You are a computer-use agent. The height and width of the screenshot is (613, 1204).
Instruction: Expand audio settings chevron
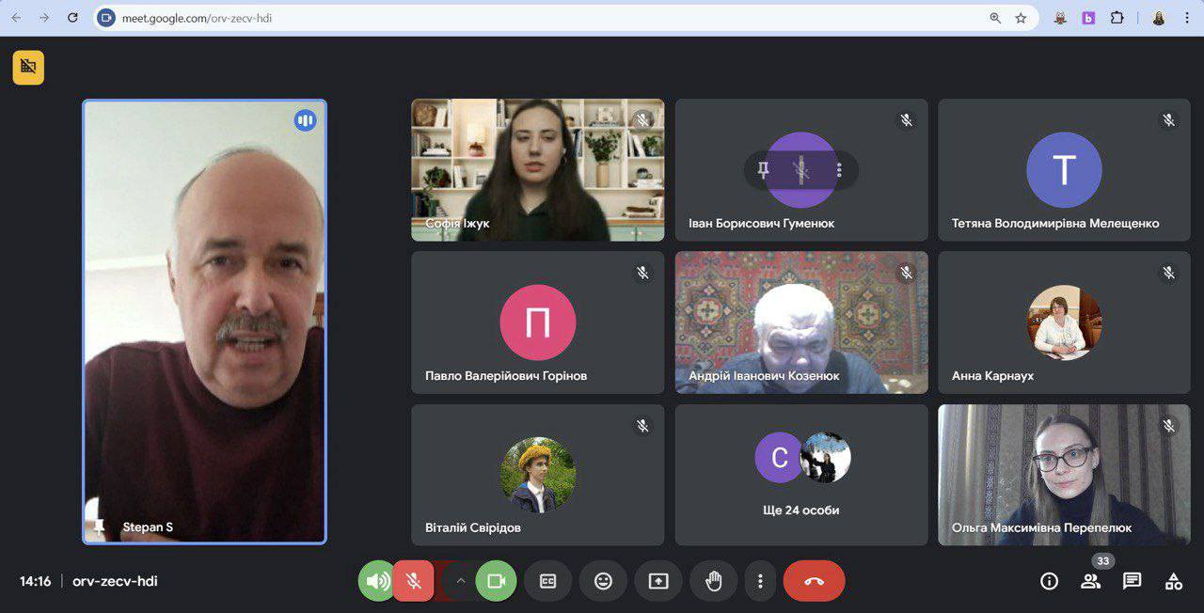pyautogui.click(x=461, y=581)
